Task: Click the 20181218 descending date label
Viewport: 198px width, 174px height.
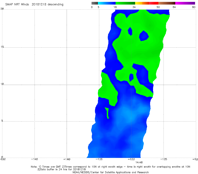Action: tap(47, 4)
